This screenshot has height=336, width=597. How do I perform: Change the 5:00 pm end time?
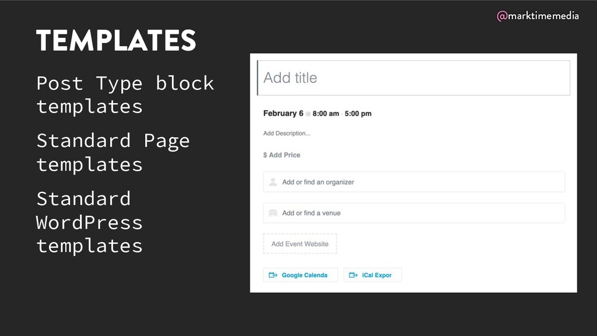coord(358,114)
